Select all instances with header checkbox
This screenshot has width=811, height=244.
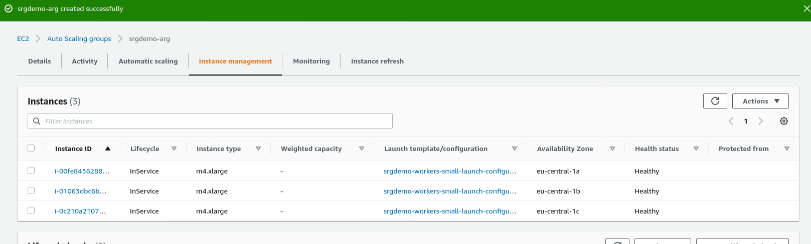pyautogui.click(x=31, y=148)
